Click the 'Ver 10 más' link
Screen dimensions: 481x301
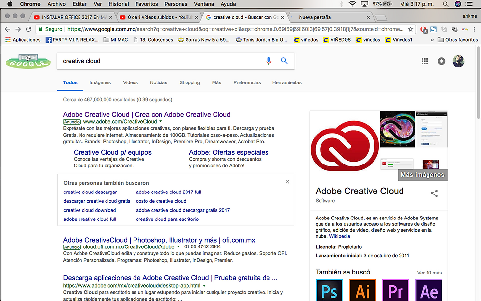click(x=429, y=273)
